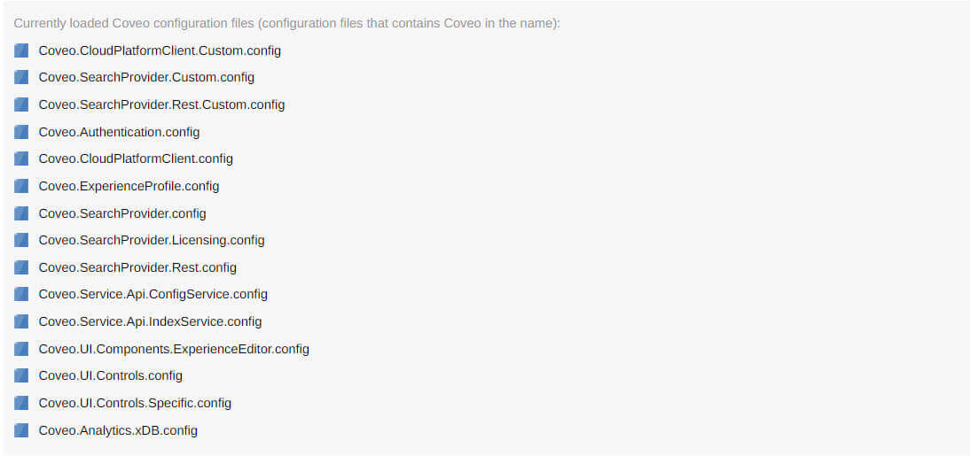
Task: Click the icon beside Coveo.Service.Api.ConfigService.config
Action: [x=21, y=294]
